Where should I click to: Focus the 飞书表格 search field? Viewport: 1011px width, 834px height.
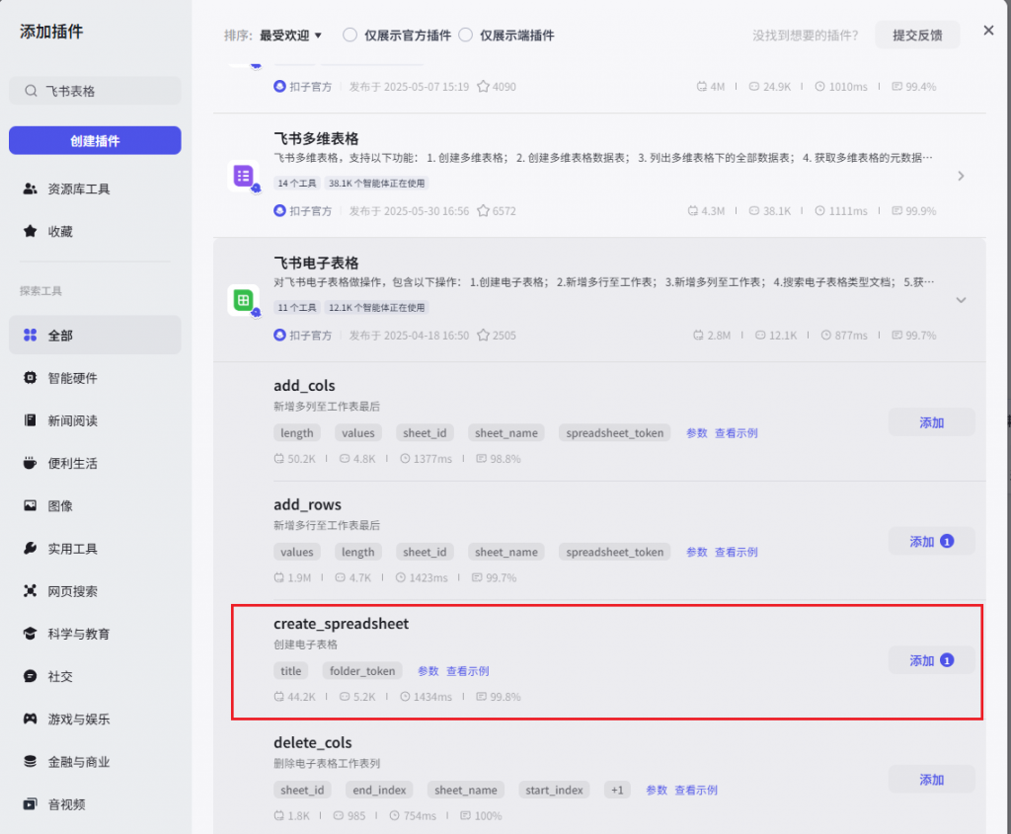click(95, 91)
